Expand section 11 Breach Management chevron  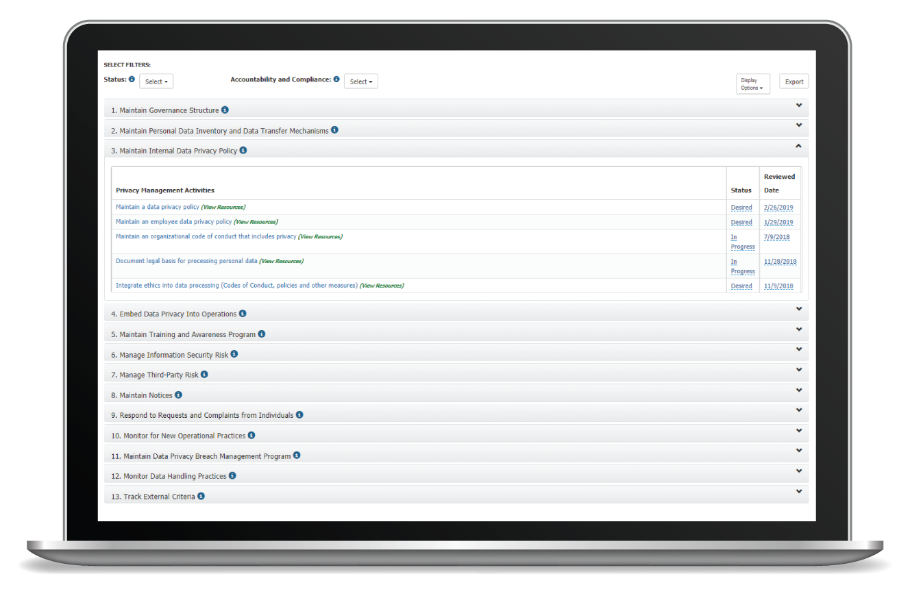[799, 451]
